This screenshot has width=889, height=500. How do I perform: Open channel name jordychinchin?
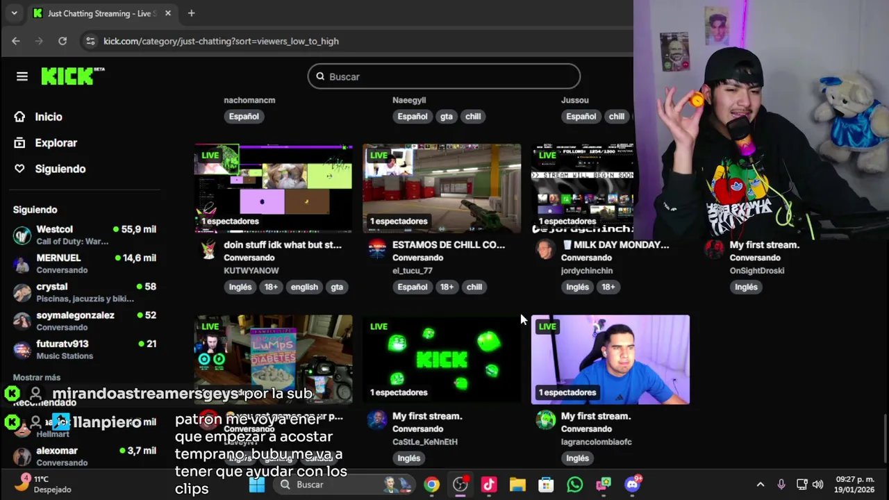pos(587,270)
